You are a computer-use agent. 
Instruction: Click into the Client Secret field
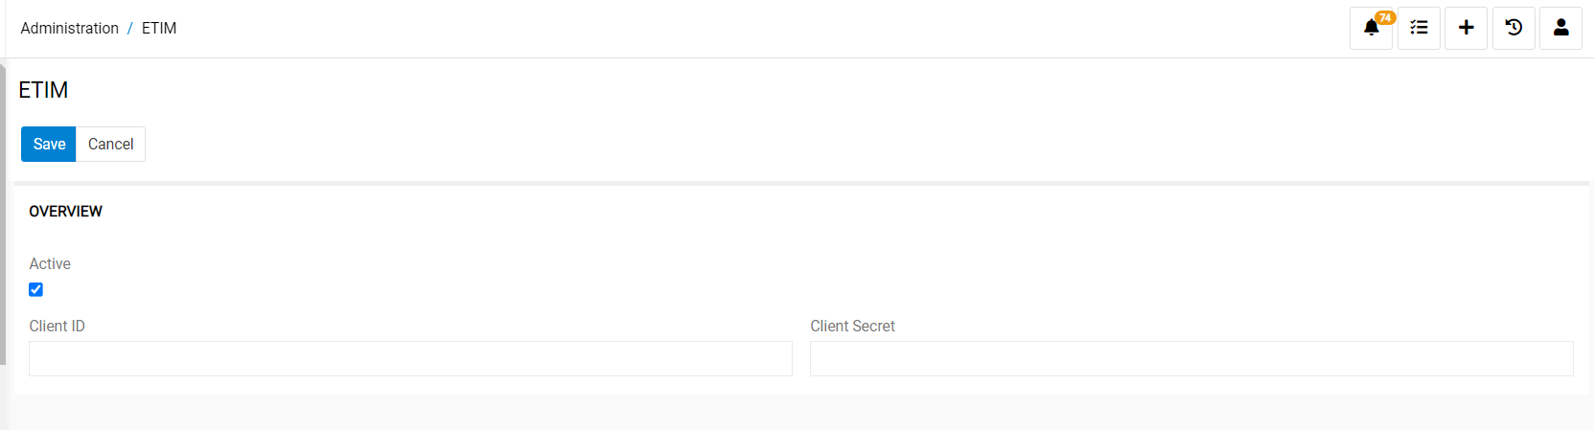1191,359
